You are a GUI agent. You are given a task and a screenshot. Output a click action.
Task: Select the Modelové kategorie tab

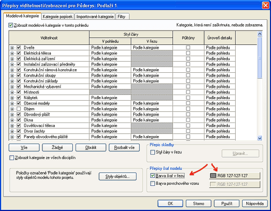coord(22,16)
